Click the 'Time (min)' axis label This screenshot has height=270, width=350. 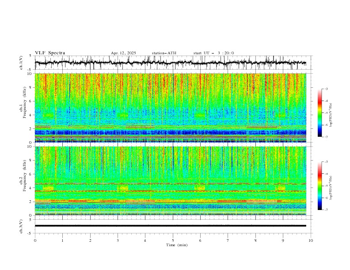coord(177,245)
